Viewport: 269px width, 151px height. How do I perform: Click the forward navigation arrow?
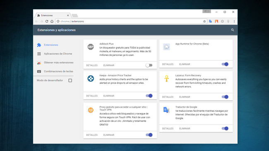point(41,21)
